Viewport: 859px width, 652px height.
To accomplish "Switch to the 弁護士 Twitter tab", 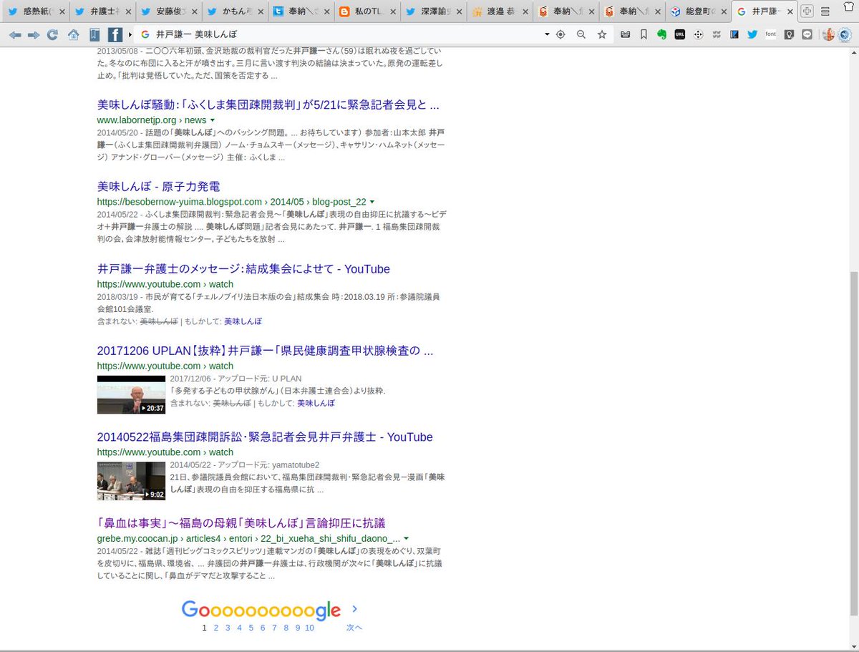I will [x=103, y=11].
